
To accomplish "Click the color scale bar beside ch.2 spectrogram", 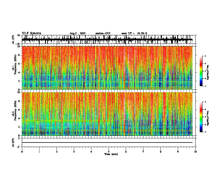I will pos(201,117).
